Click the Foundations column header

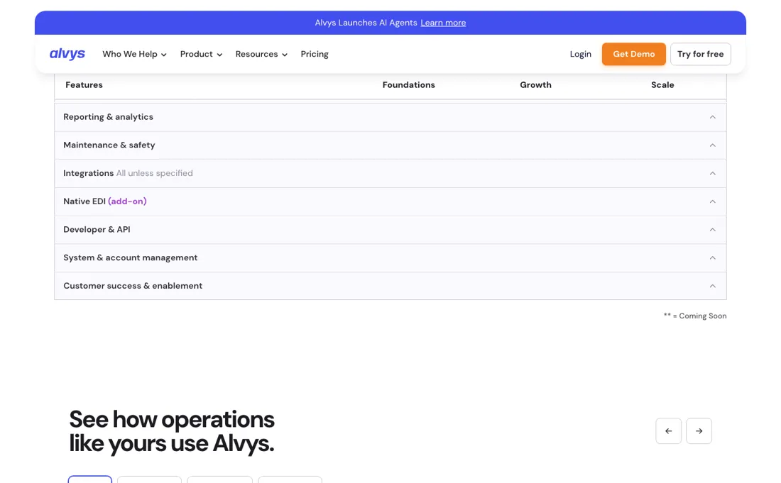pyautogui.click(x=408, y=85)
